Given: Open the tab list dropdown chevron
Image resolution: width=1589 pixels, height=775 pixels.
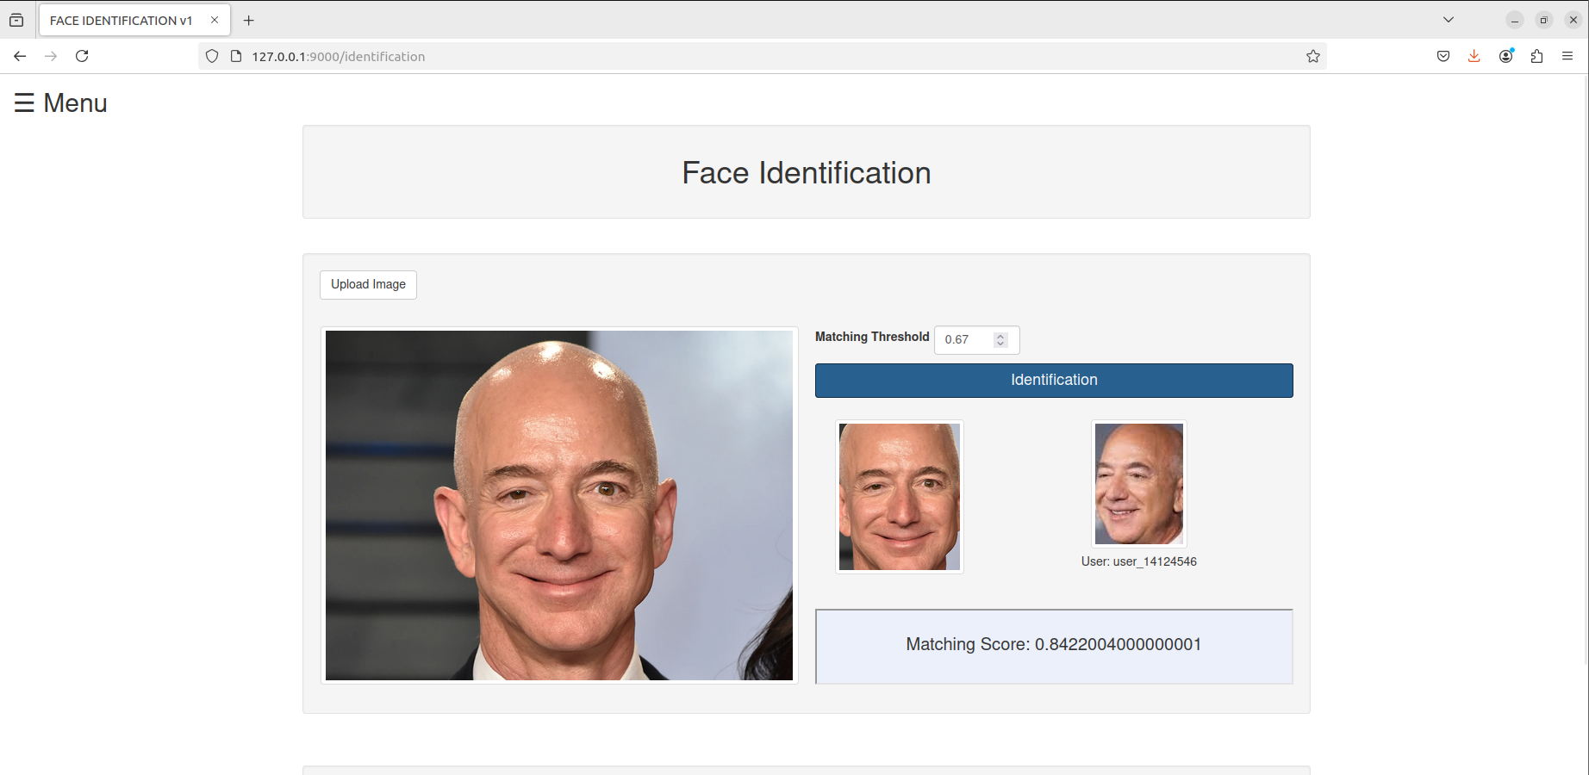Looking at the screenshot, I should 1448,19.
